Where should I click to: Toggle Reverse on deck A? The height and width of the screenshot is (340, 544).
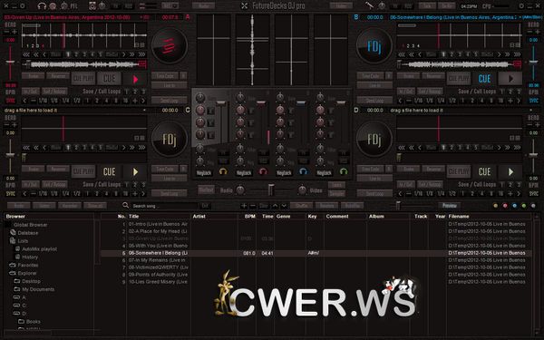[58, 76]
